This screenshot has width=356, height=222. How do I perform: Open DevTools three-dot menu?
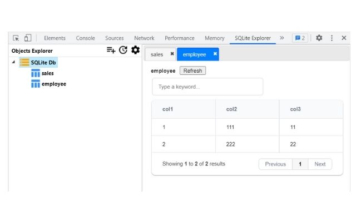332,38
